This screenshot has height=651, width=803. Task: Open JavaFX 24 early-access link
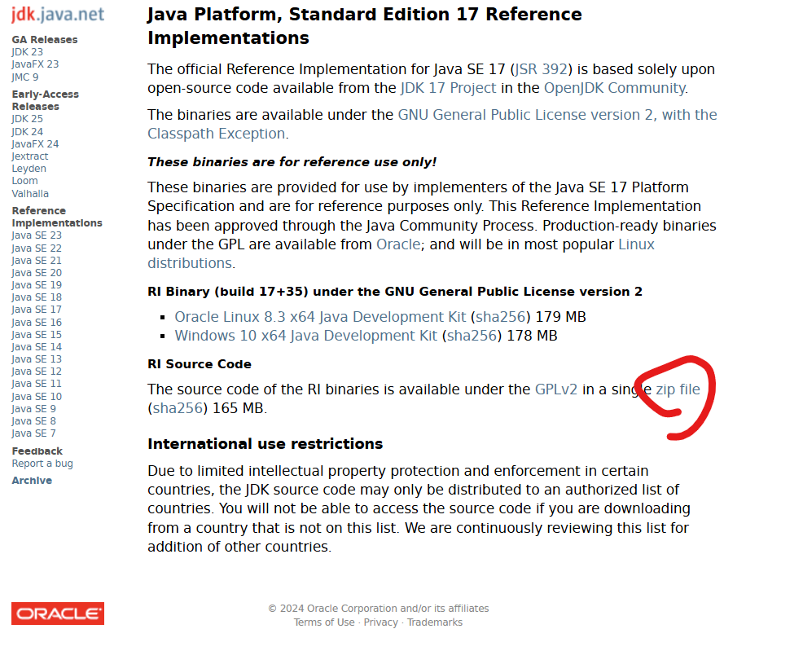click(x=35, y=144)
